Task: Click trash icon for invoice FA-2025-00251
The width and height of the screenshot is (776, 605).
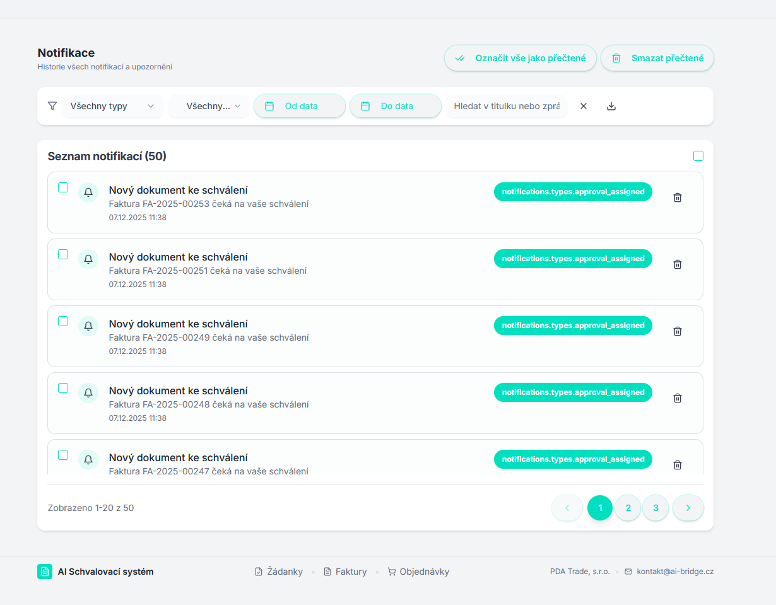Action: click(x=678, y=264)
